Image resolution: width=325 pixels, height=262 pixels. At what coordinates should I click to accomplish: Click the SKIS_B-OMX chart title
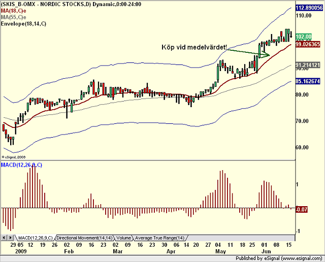click(x=71, y=4)
